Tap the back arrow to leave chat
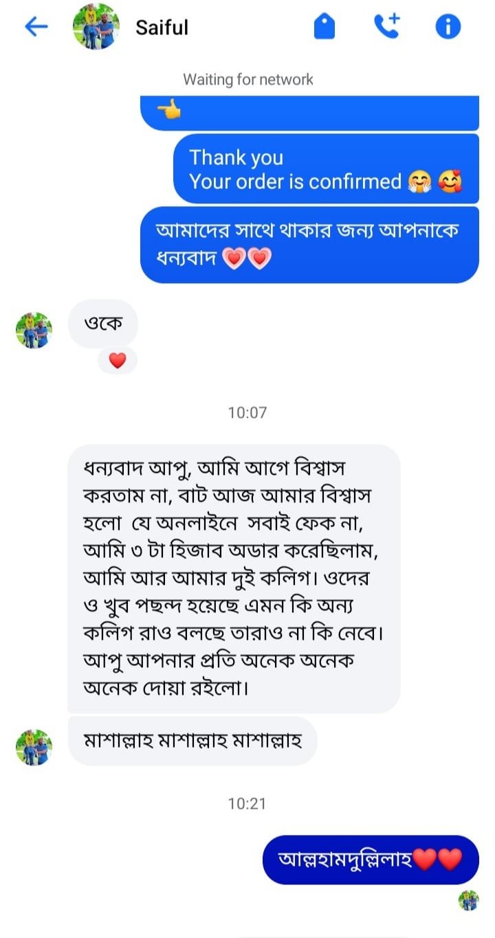 [36, 27]
